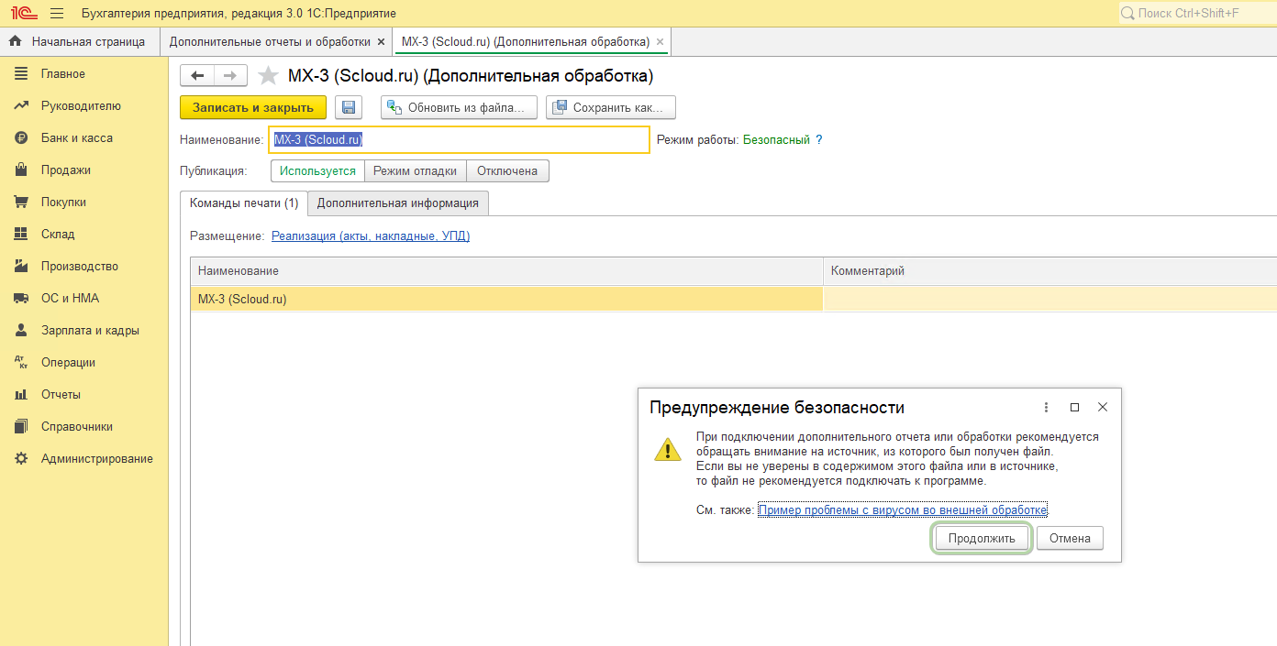This screenshot has width=1277, height=646.
Task: Open virus example link in warning dialog
Action: (x=903, y=510)
